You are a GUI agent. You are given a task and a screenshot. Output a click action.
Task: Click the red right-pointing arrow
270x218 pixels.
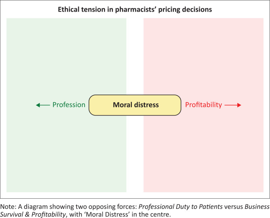(233, 105)
